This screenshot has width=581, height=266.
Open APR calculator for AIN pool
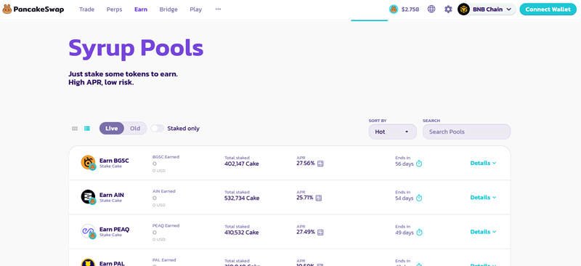point(319,198)
